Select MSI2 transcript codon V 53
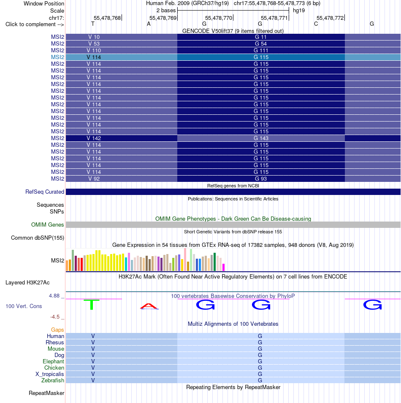The height and width of the screenshot is (403, 401). coord(94,44)
